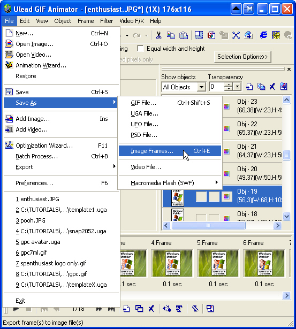Screen dimensions: 296x329
Task: Add frame icon in frame toolbar
Action: tap(126, 309)
